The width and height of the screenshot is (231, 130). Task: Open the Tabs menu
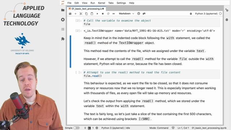pos(111,3)
